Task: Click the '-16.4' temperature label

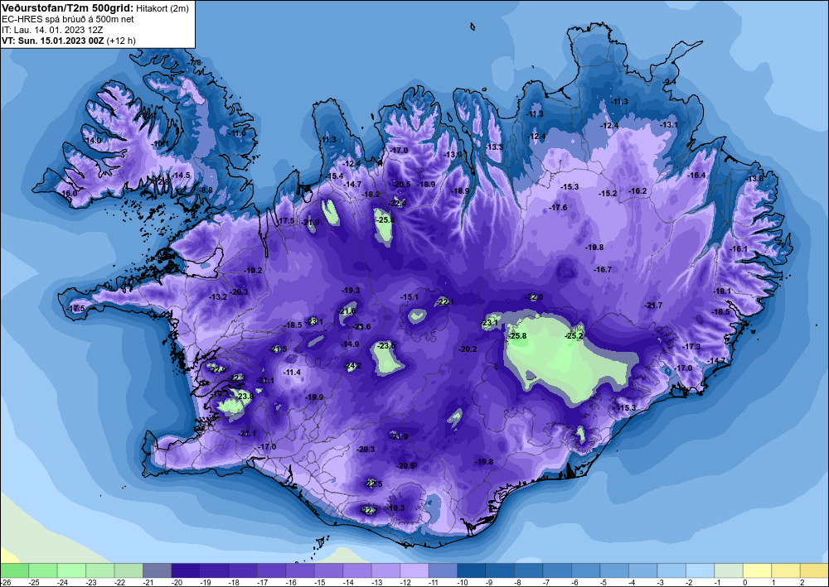Action: click(x=697, y=176)
